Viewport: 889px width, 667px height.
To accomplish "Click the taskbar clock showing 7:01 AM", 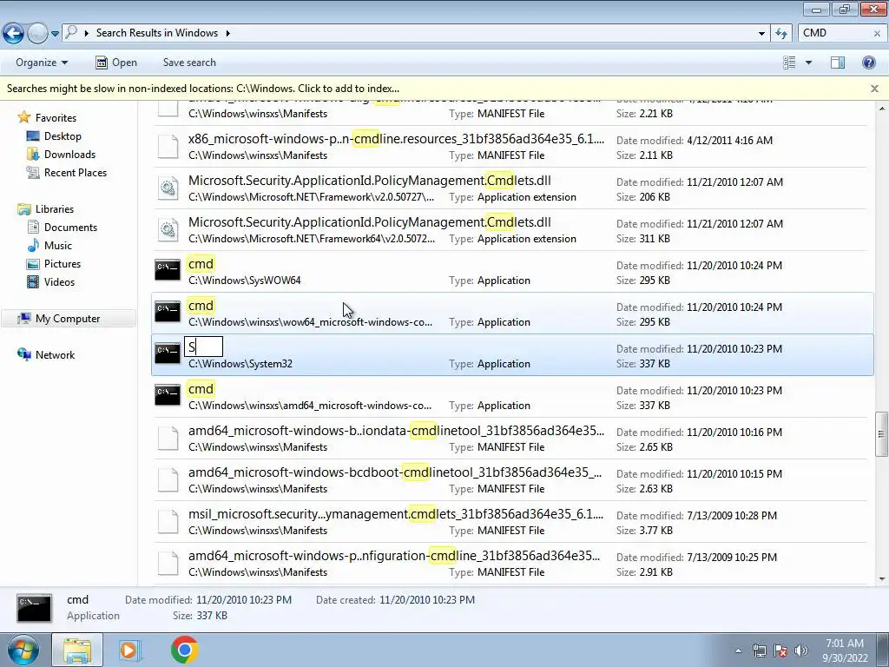I will tap(845, 650).
